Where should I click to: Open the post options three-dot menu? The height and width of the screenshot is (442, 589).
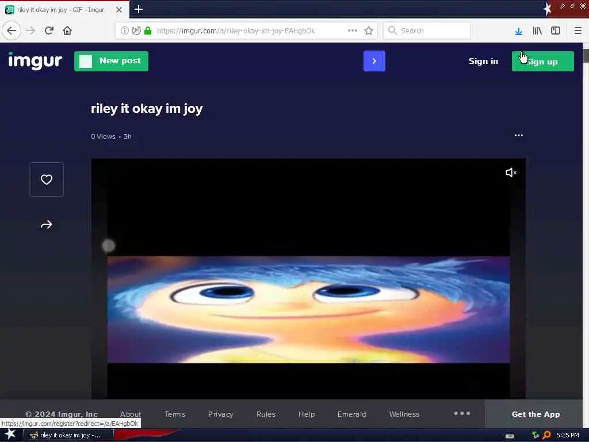click(519, 135)
